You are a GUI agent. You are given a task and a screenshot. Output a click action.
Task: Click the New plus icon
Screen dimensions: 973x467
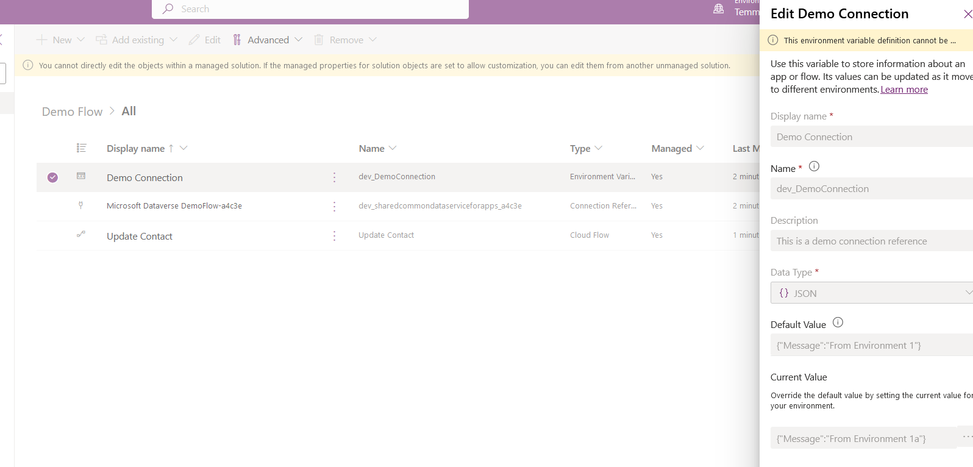coord(41,40)
